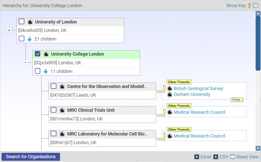
Task: Click the maximize panel icon beside Show Key
Action: [255, 5]
